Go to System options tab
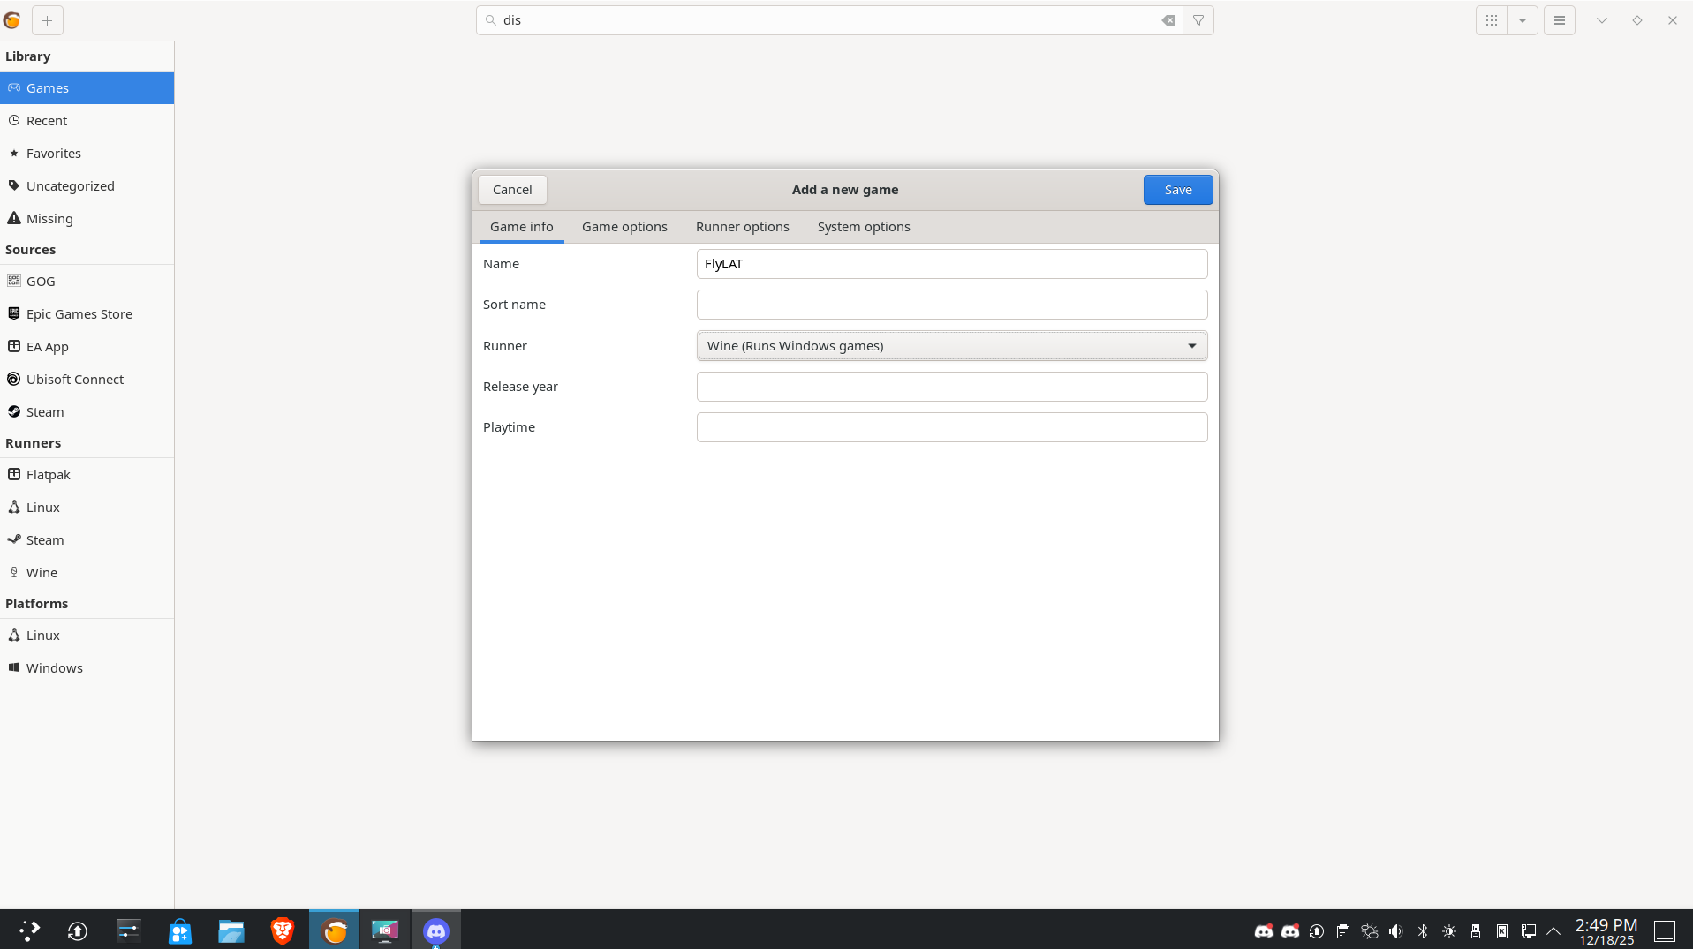 point(863,227)
